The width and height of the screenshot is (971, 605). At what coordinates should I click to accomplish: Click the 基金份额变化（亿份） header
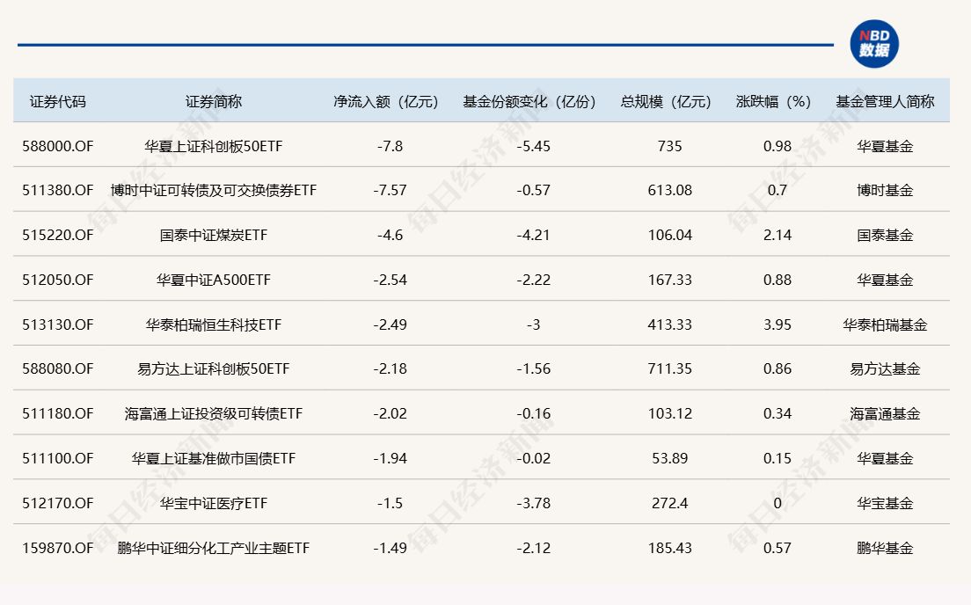[x=530, y=101]
